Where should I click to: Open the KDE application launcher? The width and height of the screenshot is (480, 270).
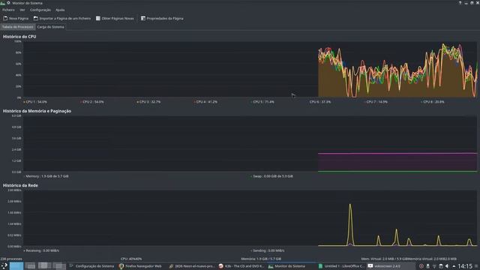4,266
